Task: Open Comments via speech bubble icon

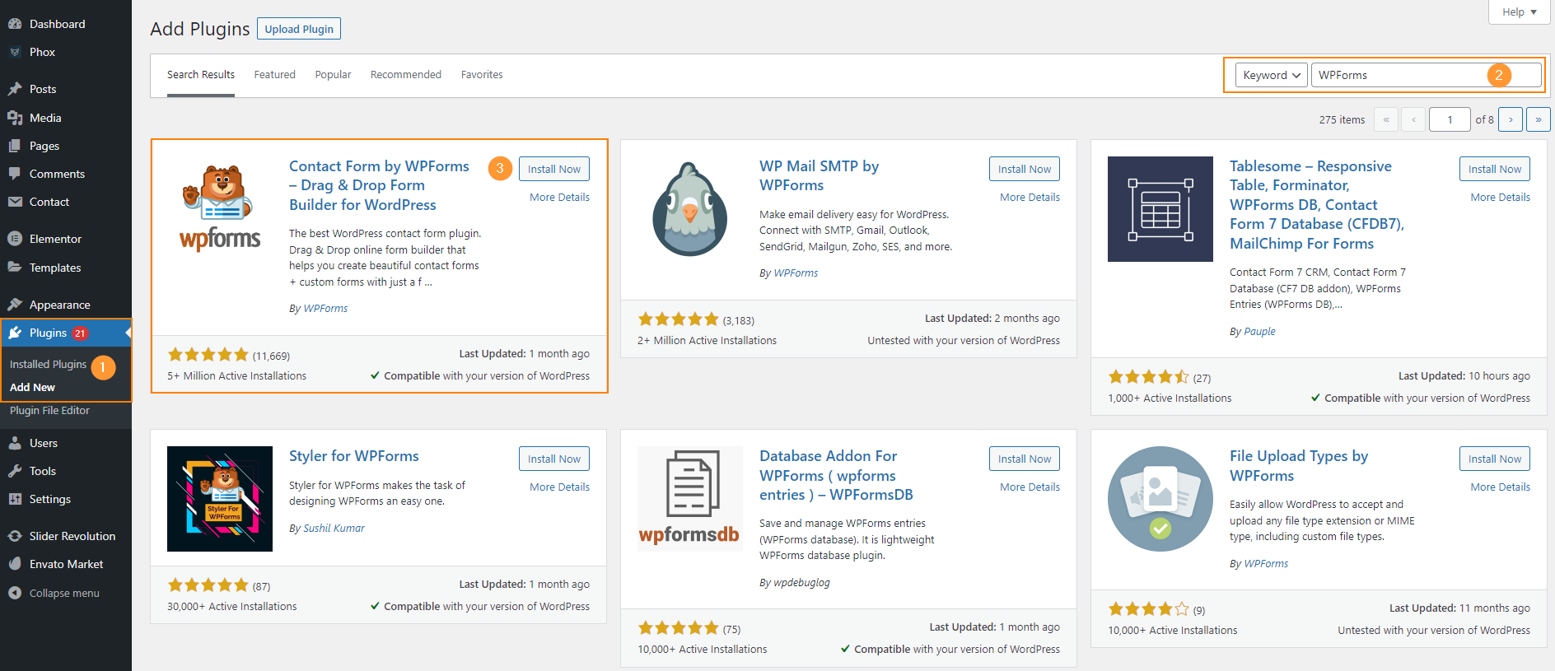Action: pos(15,174)
